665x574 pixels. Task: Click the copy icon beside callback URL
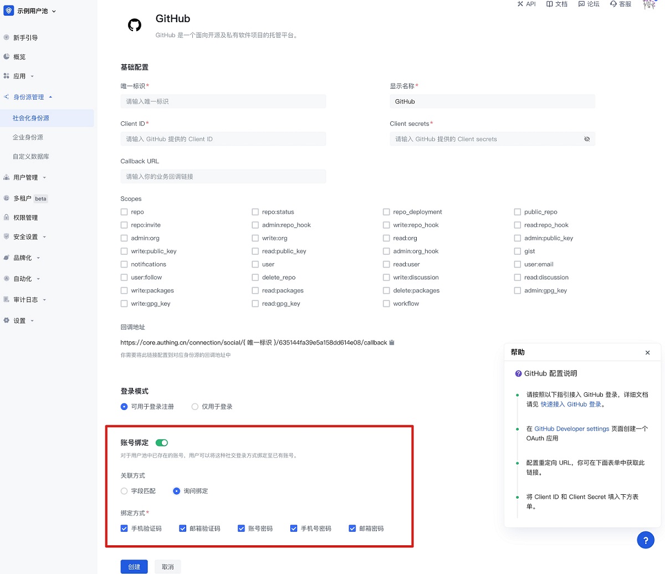(392, 342)
